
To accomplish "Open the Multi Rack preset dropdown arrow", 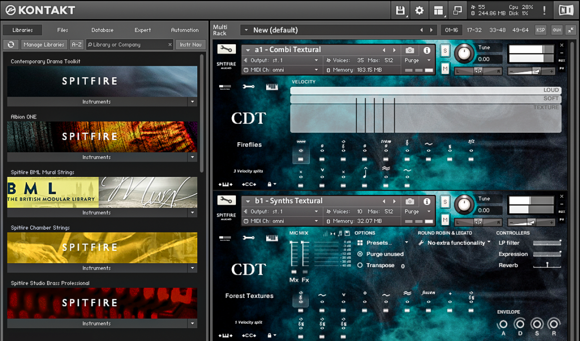I will (x=246, y=30).
